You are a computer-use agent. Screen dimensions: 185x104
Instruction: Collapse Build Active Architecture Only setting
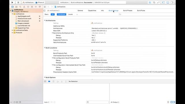(x=52, y=33)
